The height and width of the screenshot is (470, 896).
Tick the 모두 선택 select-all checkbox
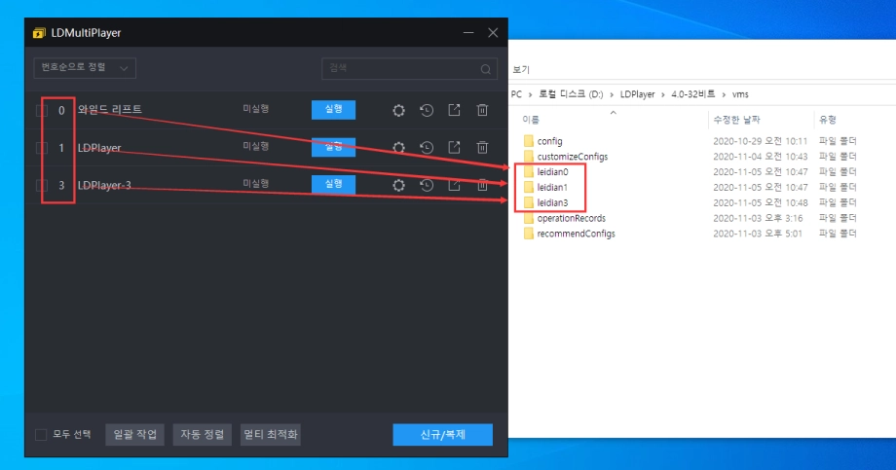tap(41, 435)
